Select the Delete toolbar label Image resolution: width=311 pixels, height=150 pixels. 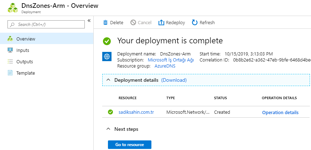[116, 22]
